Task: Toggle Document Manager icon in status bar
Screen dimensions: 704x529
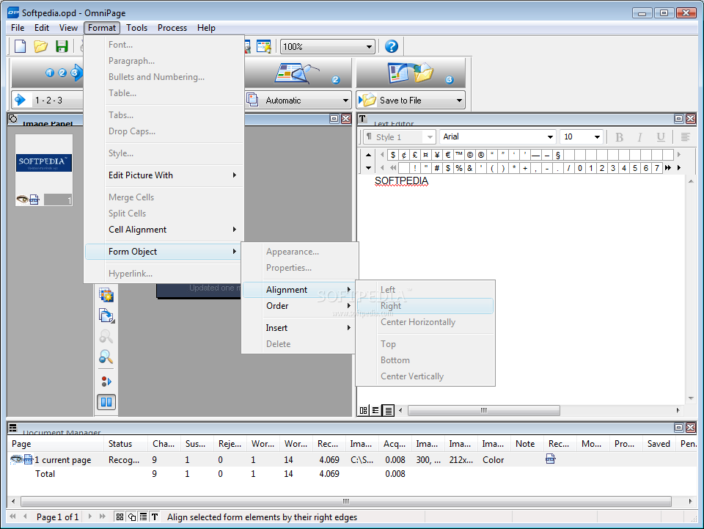Action: click(143, 517)
